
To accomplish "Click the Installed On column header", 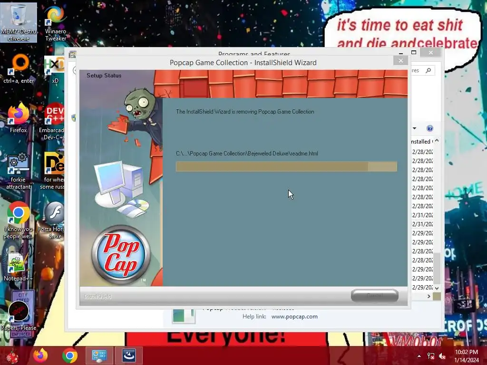I will [x=422, y=142].
